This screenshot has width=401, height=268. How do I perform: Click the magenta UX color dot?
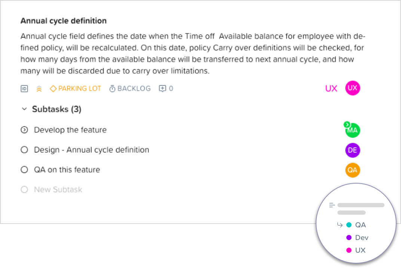[x=349, y=250]
